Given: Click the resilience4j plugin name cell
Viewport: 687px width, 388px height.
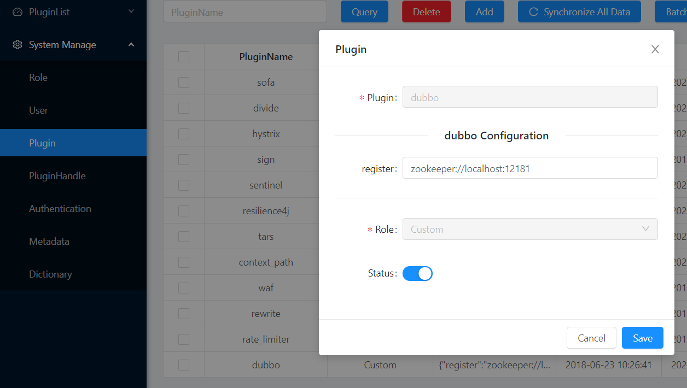Looking at the screenshot, I should point(266,211).
